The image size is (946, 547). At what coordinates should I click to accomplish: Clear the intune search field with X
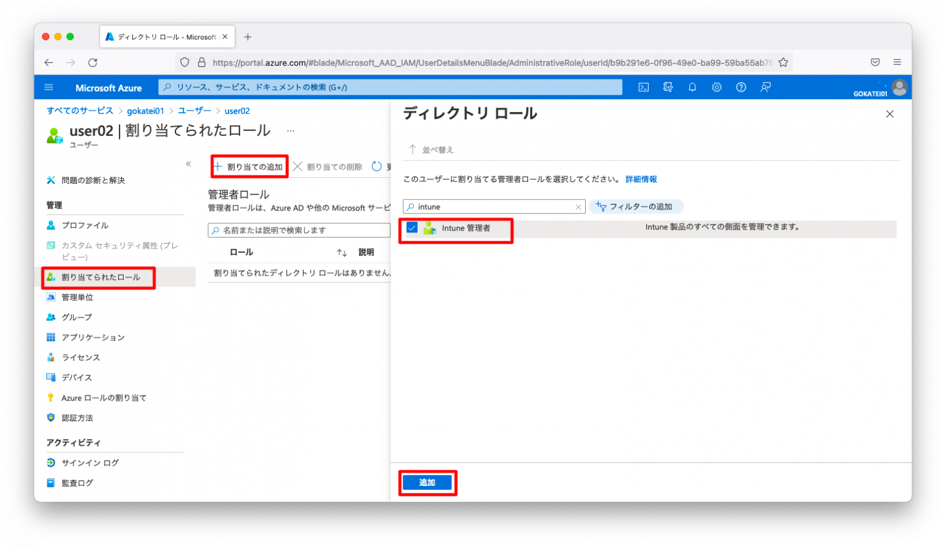tap(578, 207)
